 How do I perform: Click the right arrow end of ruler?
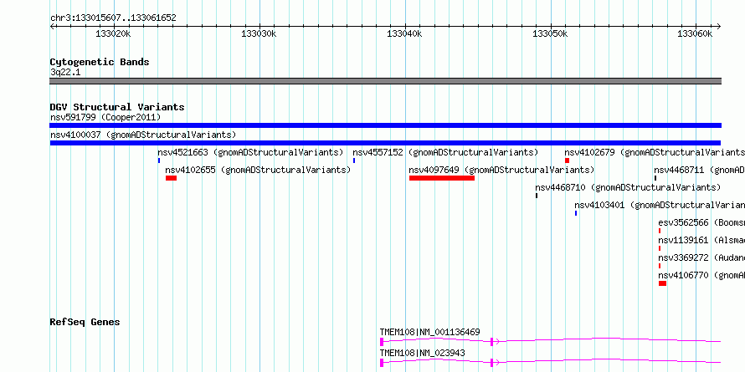pyautogui.click(x=719, y=27)
